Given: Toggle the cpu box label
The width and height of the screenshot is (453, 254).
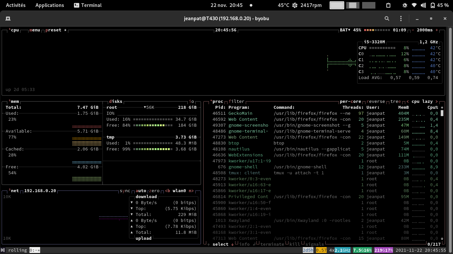Looking at the screenshot, I should 14,30.
